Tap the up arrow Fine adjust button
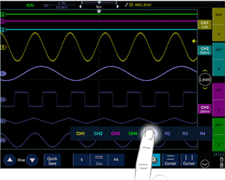 click(x=10, y=160)
